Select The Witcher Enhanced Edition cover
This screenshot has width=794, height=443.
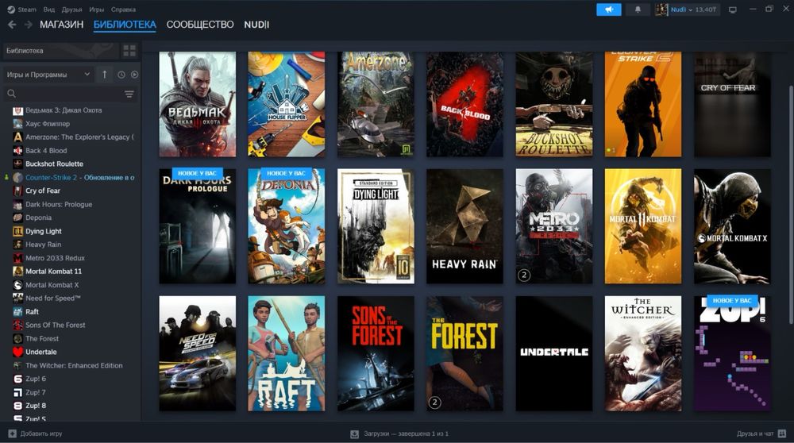click(643, 353)
